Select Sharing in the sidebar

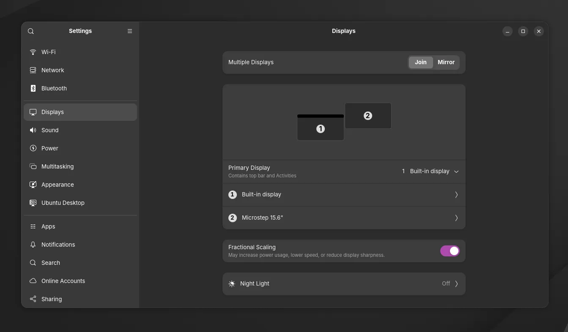click(51, 299)
